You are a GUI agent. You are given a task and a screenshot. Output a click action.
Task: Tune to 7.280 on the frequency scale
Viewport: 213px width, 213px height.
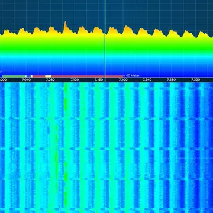click(171, 80)
